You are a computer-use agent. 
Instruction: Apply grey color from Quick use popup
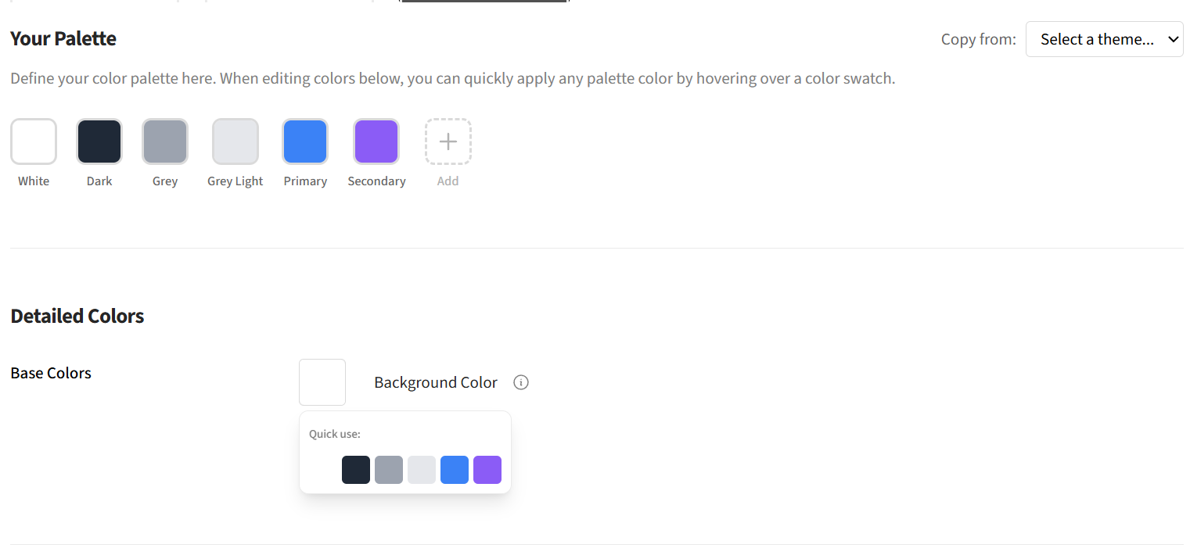389,470
